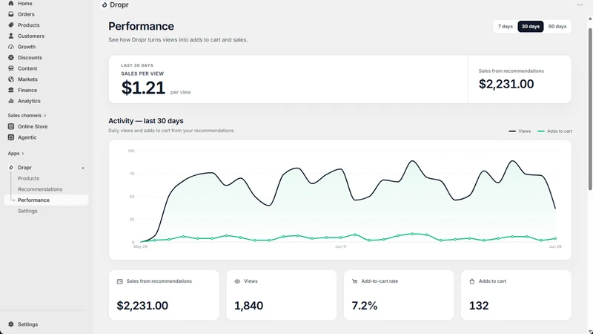Click the vertical scrollbar thumb

pos(590,109)
